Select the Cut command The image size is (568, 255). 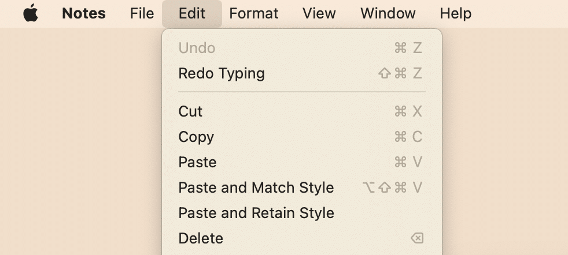click(x=302, y=111)
